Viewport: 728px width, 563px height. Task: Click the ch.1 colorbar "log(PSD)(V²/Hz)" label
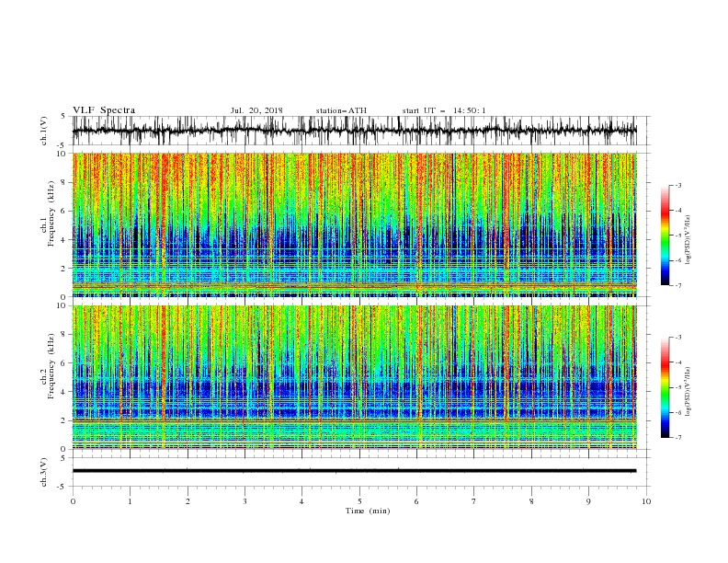[688, 240]
